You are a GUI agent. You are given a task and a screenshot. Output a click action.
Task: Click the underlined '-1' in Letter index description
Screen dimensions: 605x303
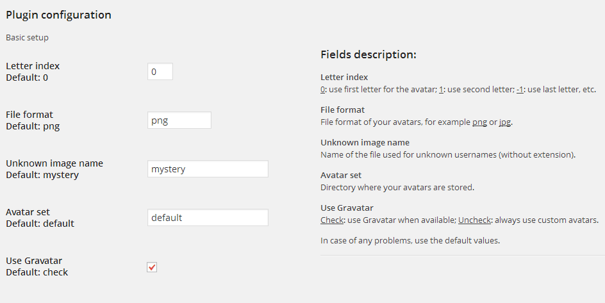(520, 90)
